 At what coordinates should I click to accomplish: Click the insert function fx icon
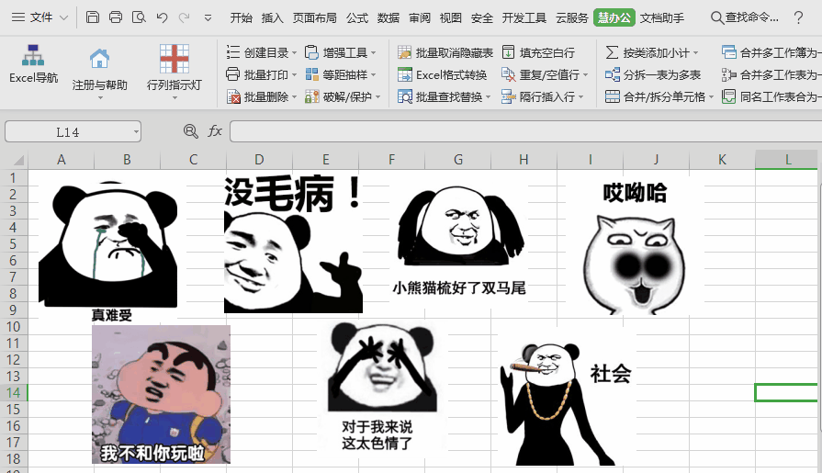coord(215,131)
